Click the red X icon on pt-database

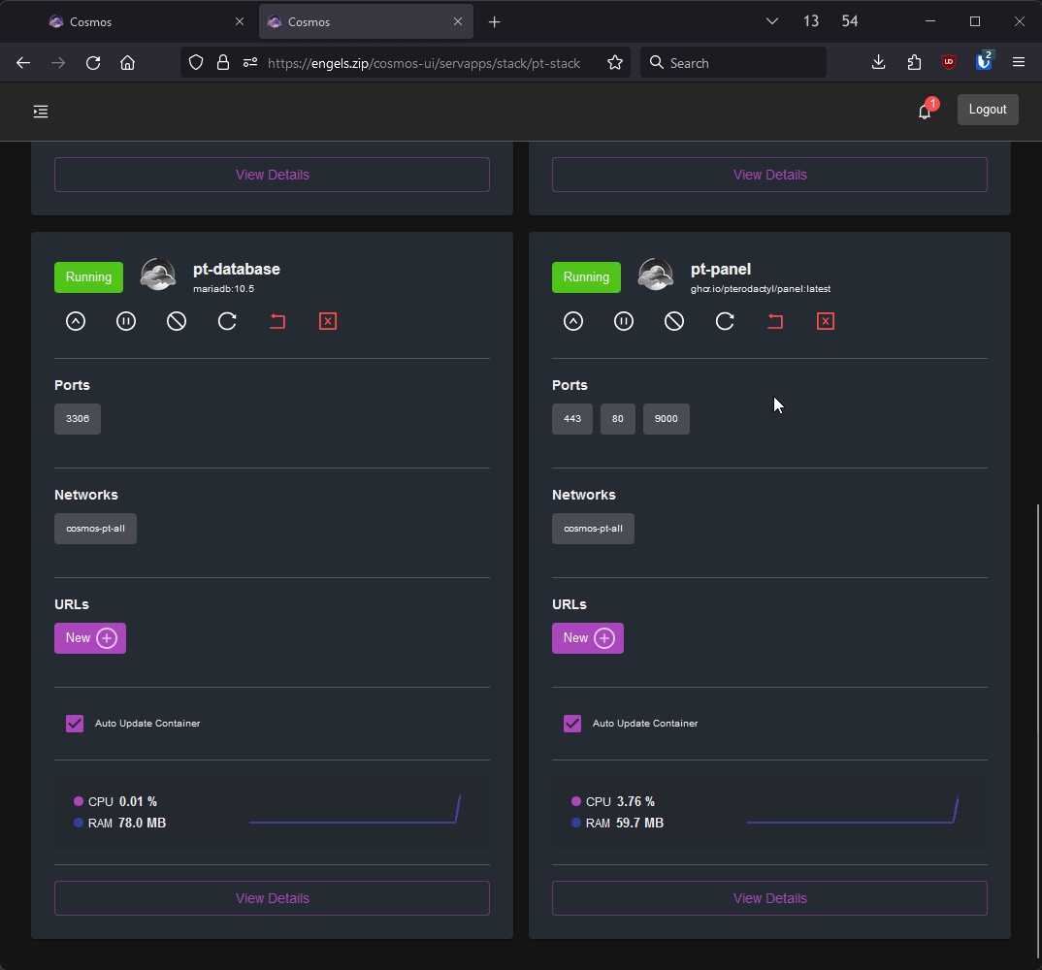328,322
